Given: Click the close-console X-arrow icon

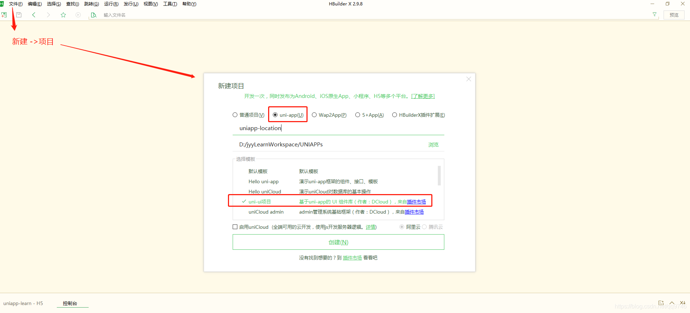Looking at the screenshot, I should pyautogui.click(x=683, y=303).
